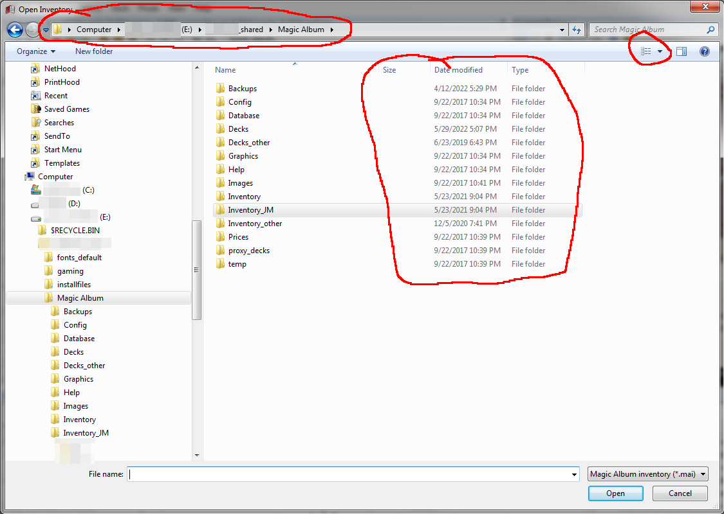Click the C: drive icon
Viewport: 724px width, 514px height.
(35, 190)
